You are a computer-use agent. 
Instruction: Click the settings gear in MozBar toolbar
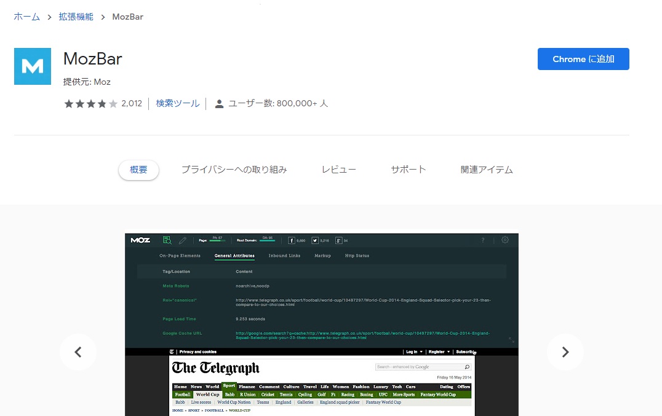pos(505,240)
